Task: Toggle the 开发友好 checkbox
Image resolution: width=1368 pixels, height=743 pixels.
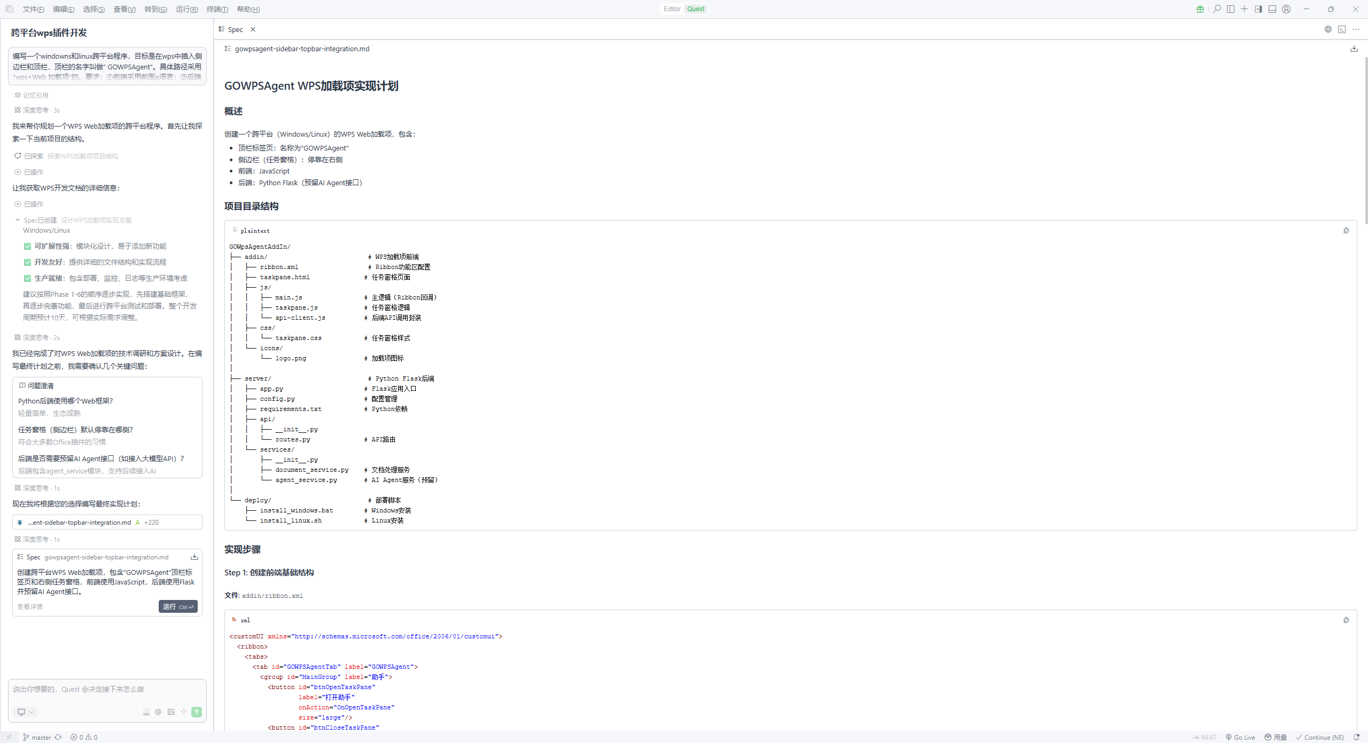Action: point(27,263)
